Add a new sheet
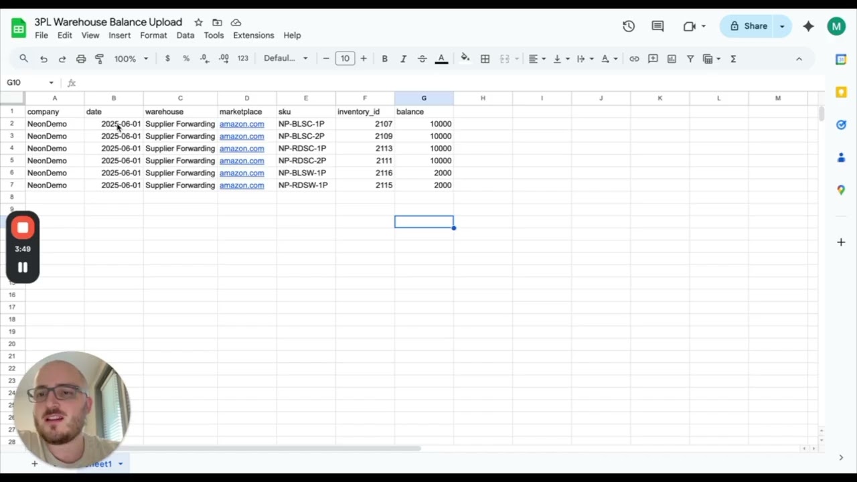857x482 pixels. pos(35,463)
